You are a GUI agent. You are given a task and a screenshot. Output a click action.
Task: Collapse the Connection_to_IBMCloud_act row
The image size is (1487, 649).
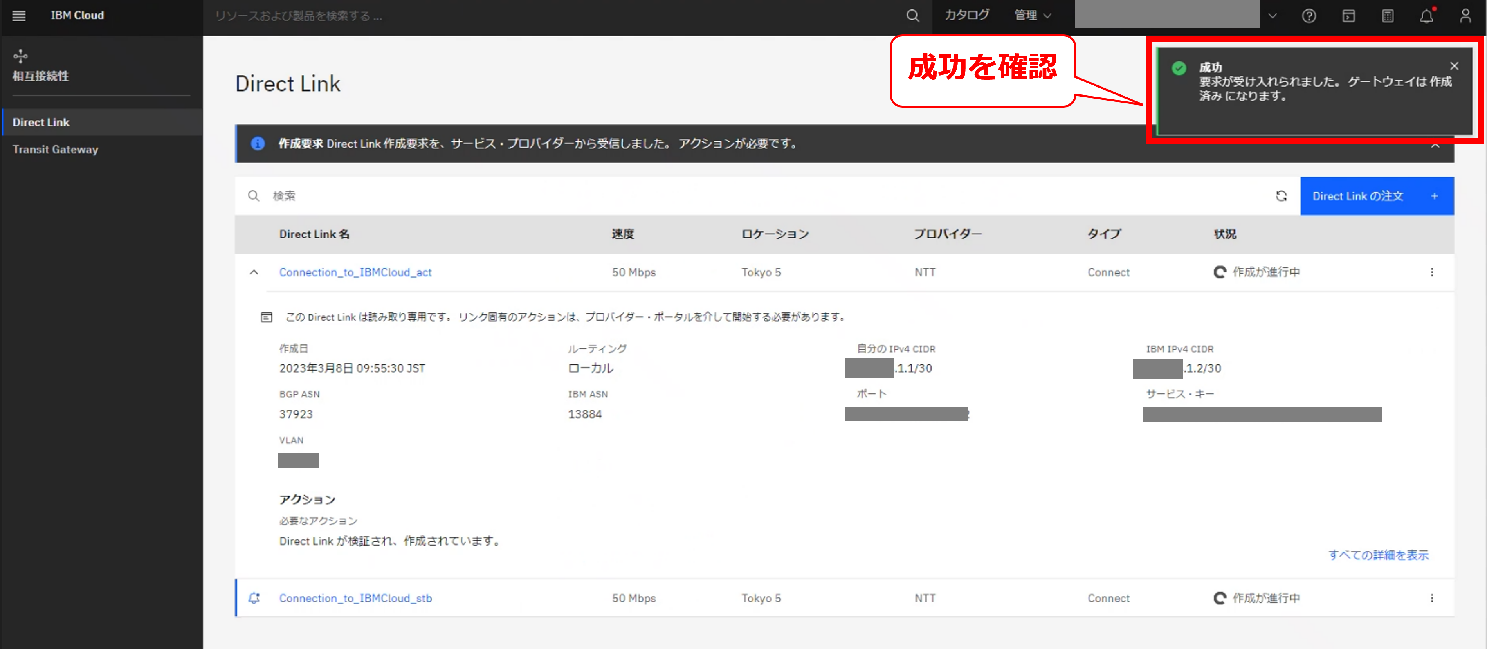point(254,272)
